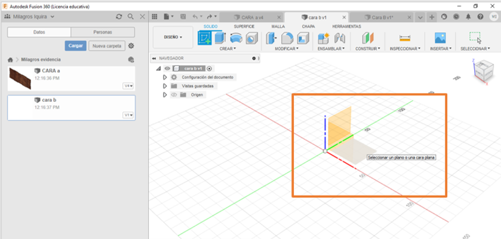Close the data panel
The width and height of the screenshot is (501, 239).
point(143,17)
